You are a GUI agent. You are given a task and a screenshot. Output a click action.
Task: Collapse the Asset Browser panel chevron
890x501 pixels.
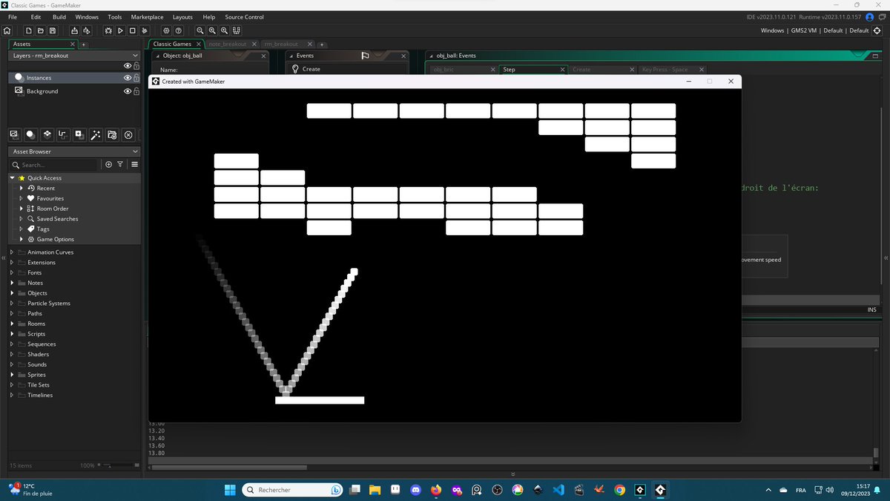coord(135,151)
